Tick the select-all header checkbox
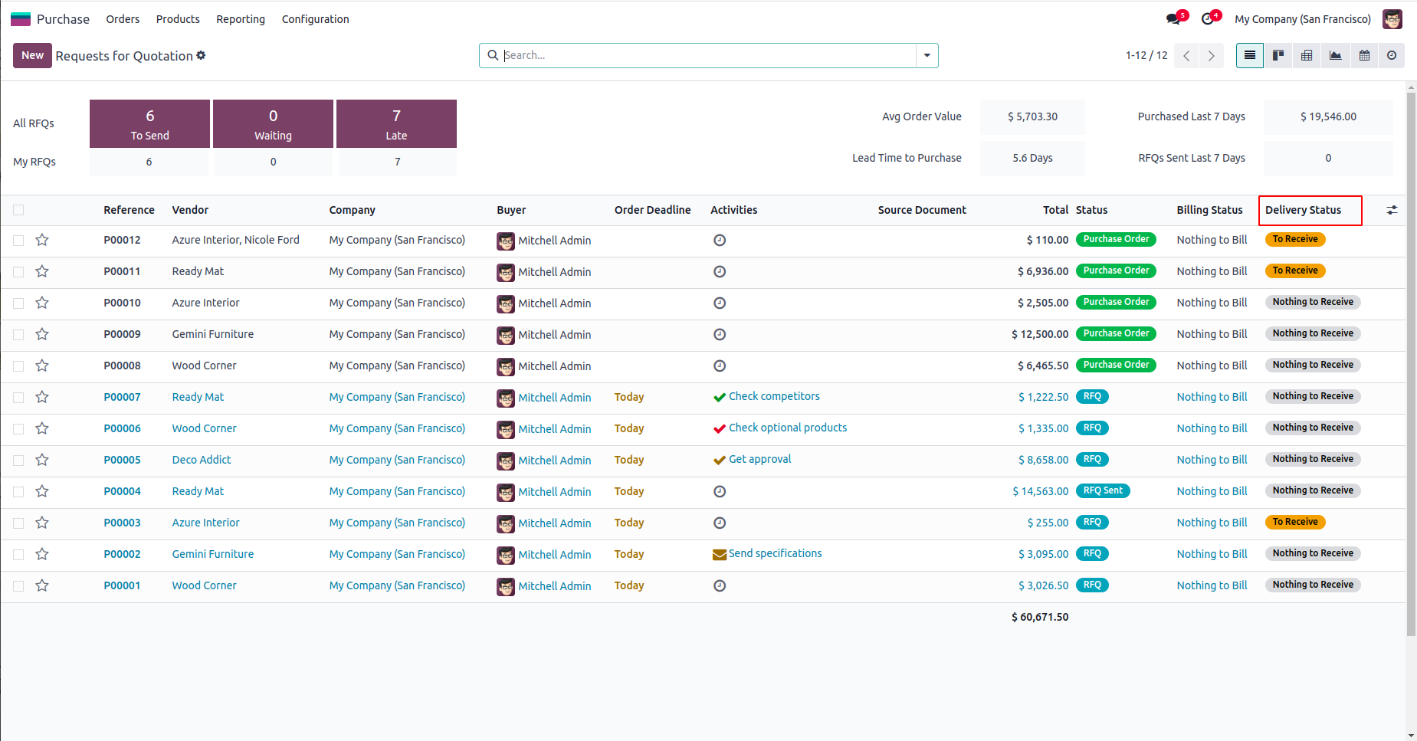The width and height of the screenshot is (1417, 741). 18,210
